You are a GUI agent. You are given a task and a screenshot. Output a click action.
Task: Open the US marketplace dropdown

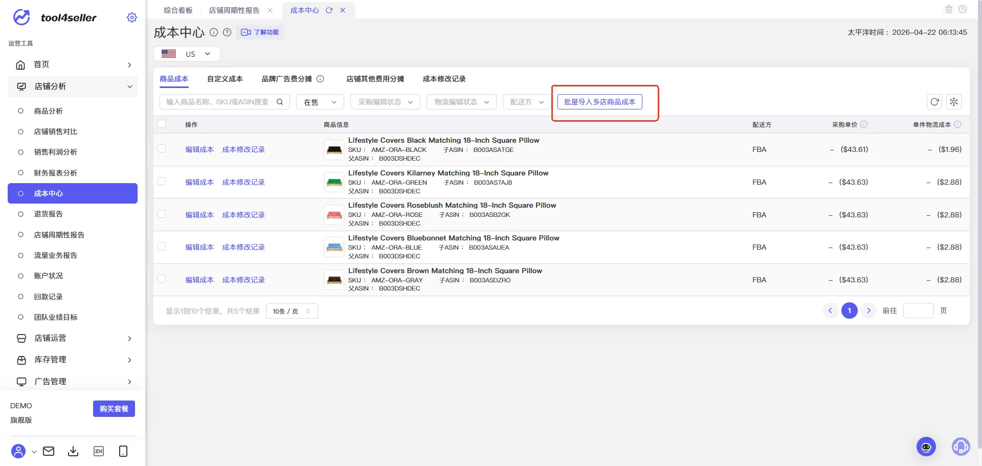187,54
